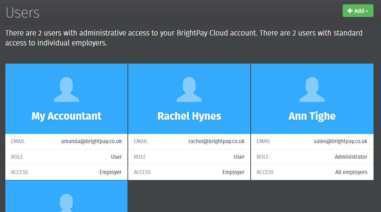
Task: Click the Administrator role value for Ann Tighe
Action: (351, 157)
